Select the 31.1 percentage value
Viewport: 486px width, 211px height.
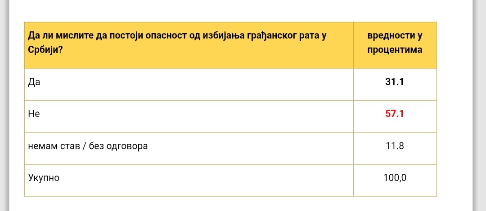pos(395,82)
